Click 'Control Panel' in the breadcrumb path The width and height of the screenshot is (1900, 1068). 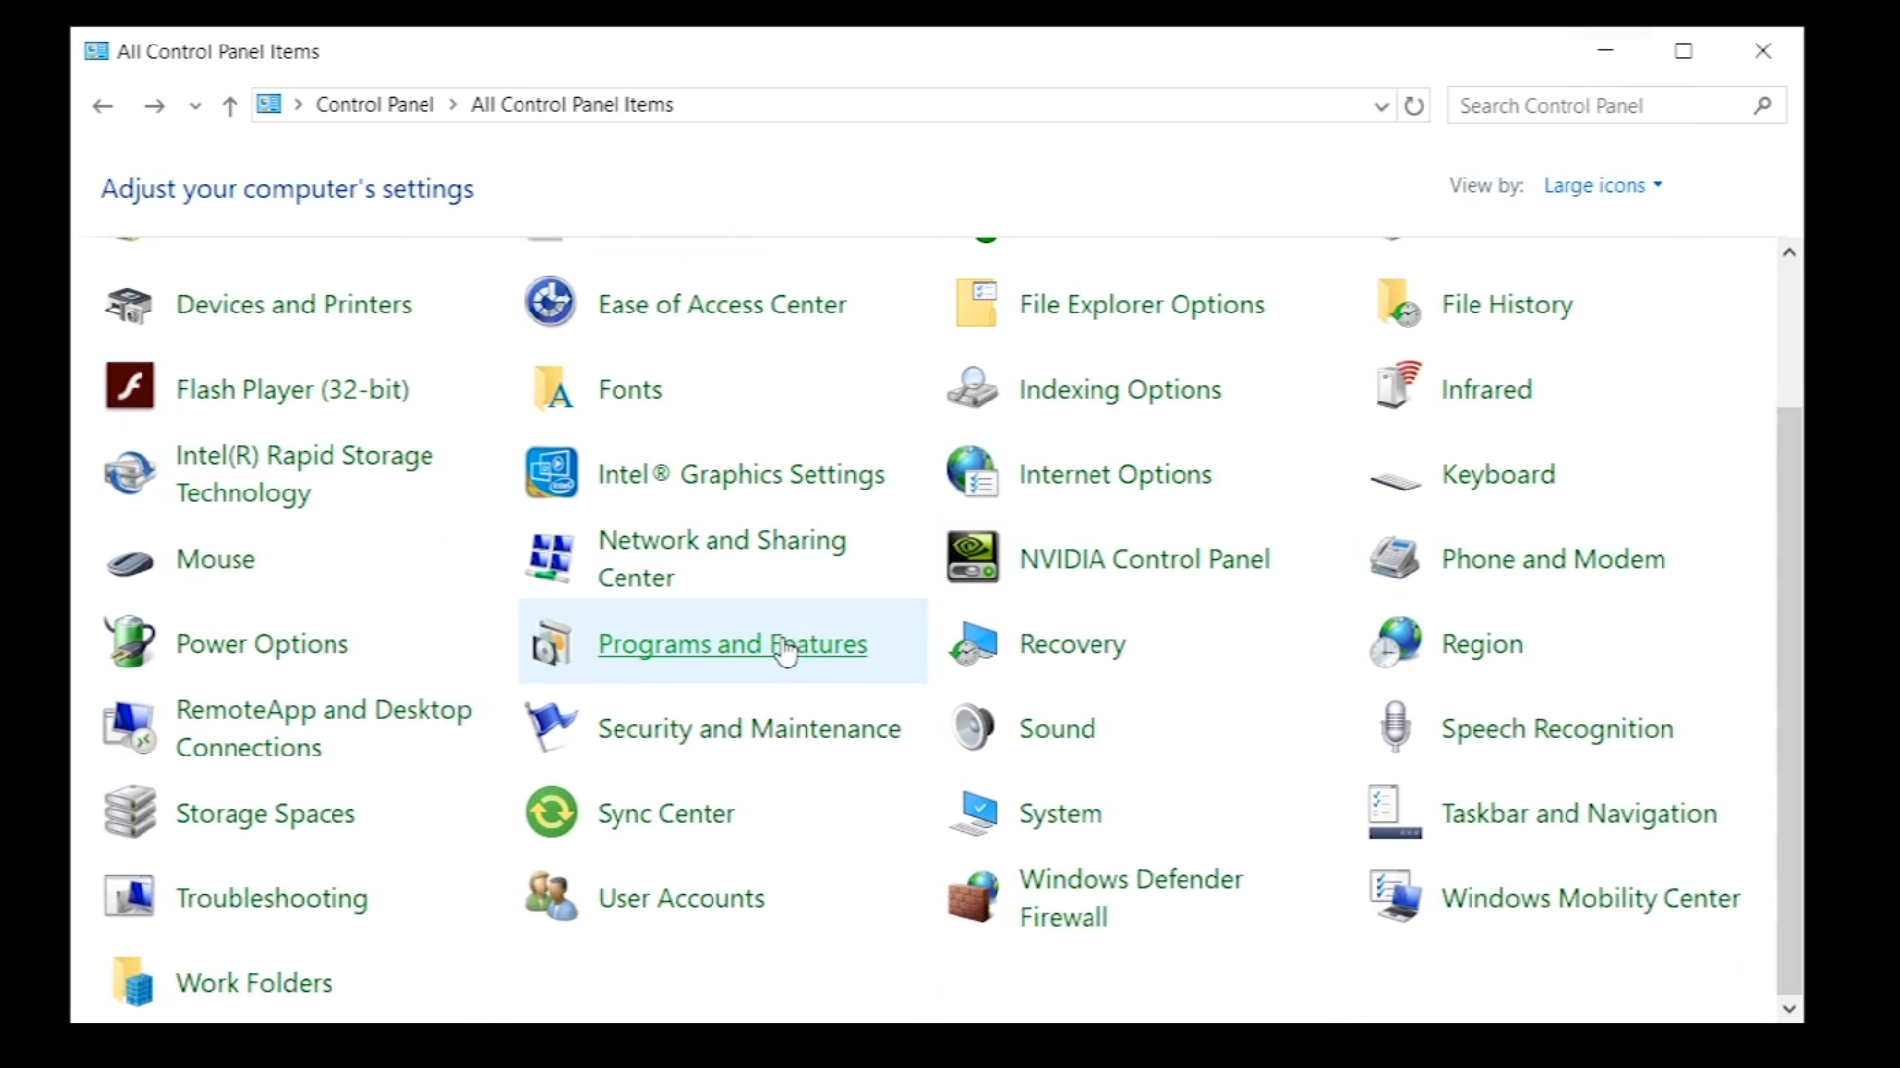(374, 105)
